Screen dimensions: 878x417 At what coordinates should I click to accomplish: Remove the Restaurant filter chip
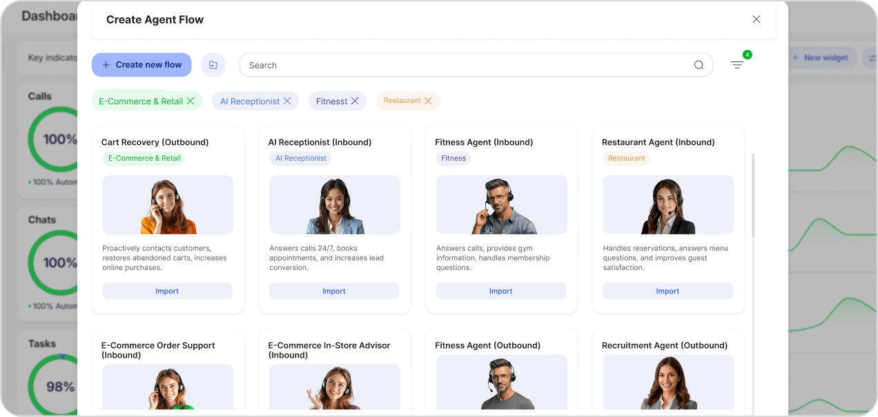pyautogui.click(x=428, y=101)
